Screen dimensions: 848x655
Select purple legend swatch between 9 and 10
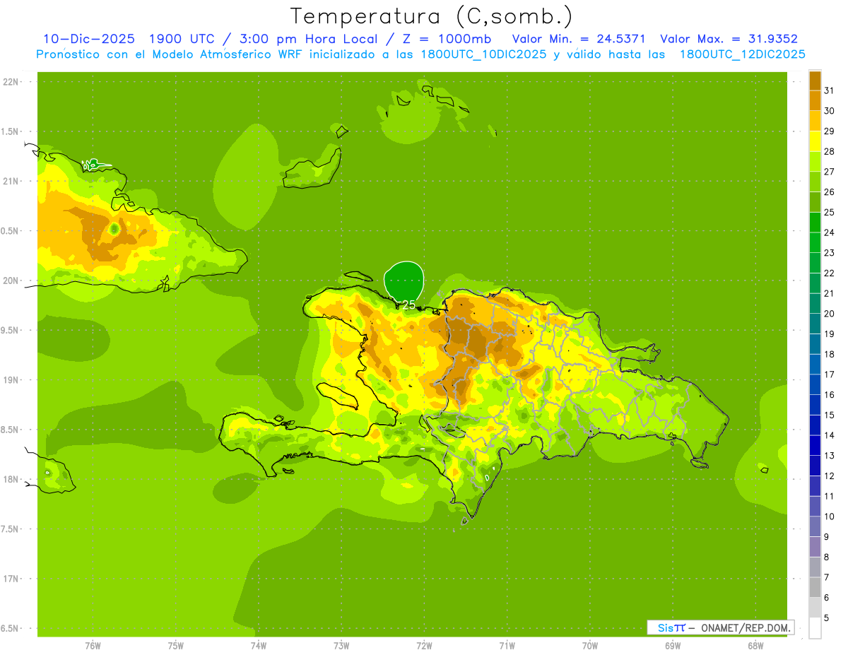click(x=815, y=526)
